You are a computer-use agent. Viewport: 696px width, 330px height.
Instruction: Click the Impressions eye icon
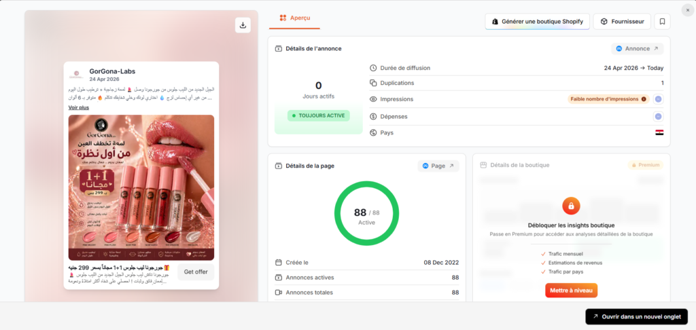(x=373, y=99)
